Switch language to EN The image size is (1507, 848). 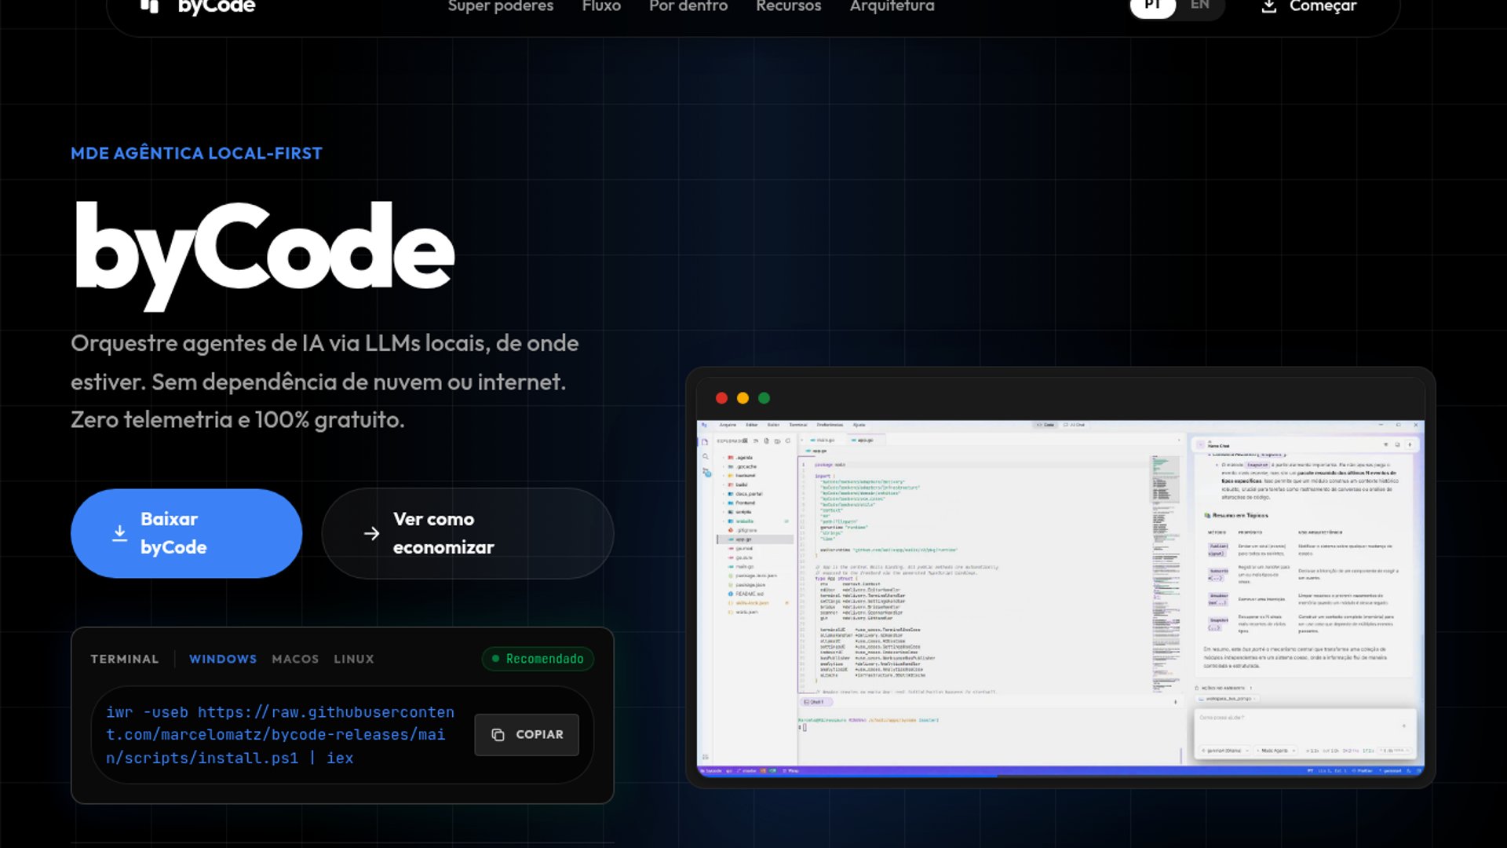tap(1199, 6)
